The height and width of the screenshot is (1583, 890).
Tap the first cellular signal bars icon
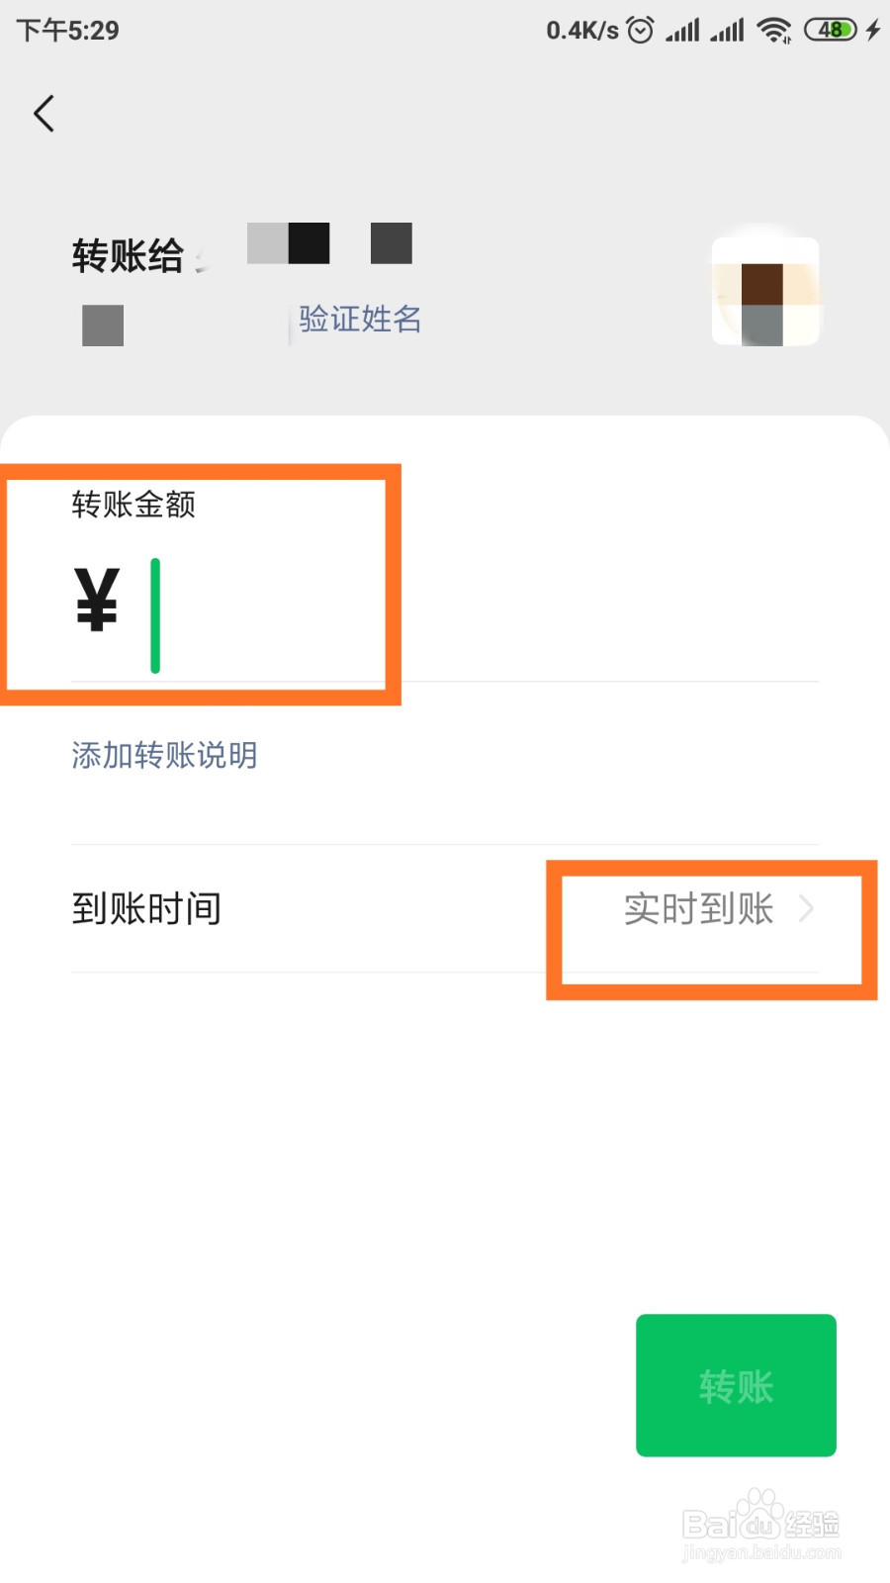tap(681, 30)
